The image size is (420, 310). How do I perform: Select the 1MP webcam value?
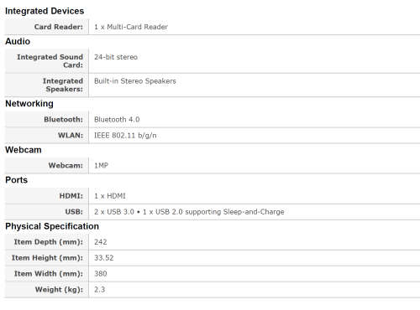(101, 166)
